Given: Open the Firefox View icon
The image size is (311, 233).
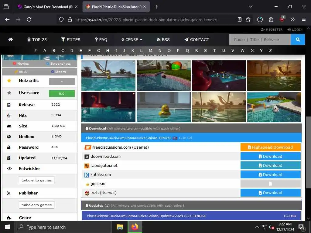Looking at the screenshot, I should coord(6,7).
